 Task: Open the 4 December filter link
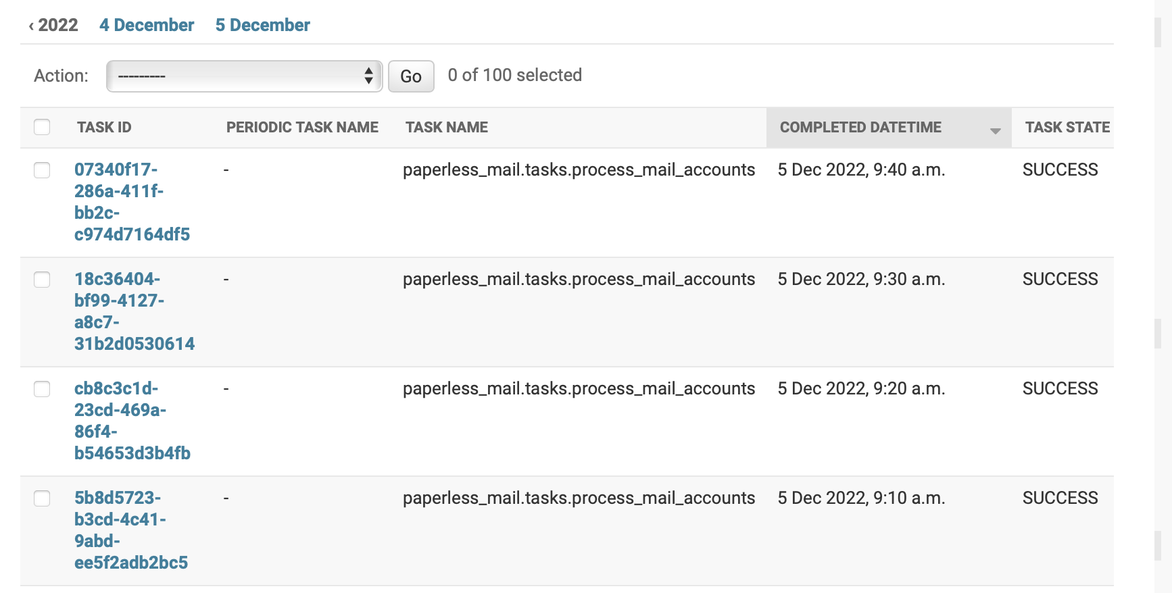[147, 25]
